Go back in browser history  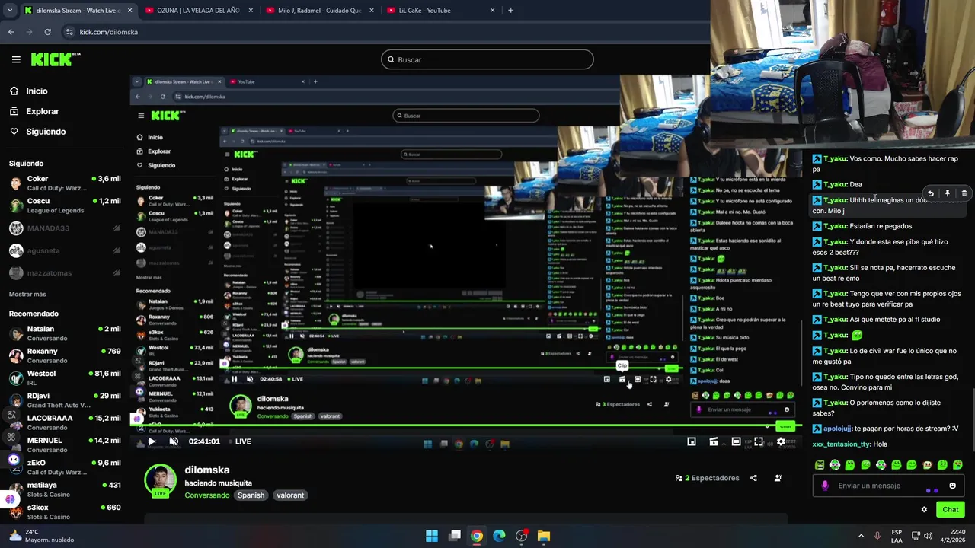tap(11, 32)
